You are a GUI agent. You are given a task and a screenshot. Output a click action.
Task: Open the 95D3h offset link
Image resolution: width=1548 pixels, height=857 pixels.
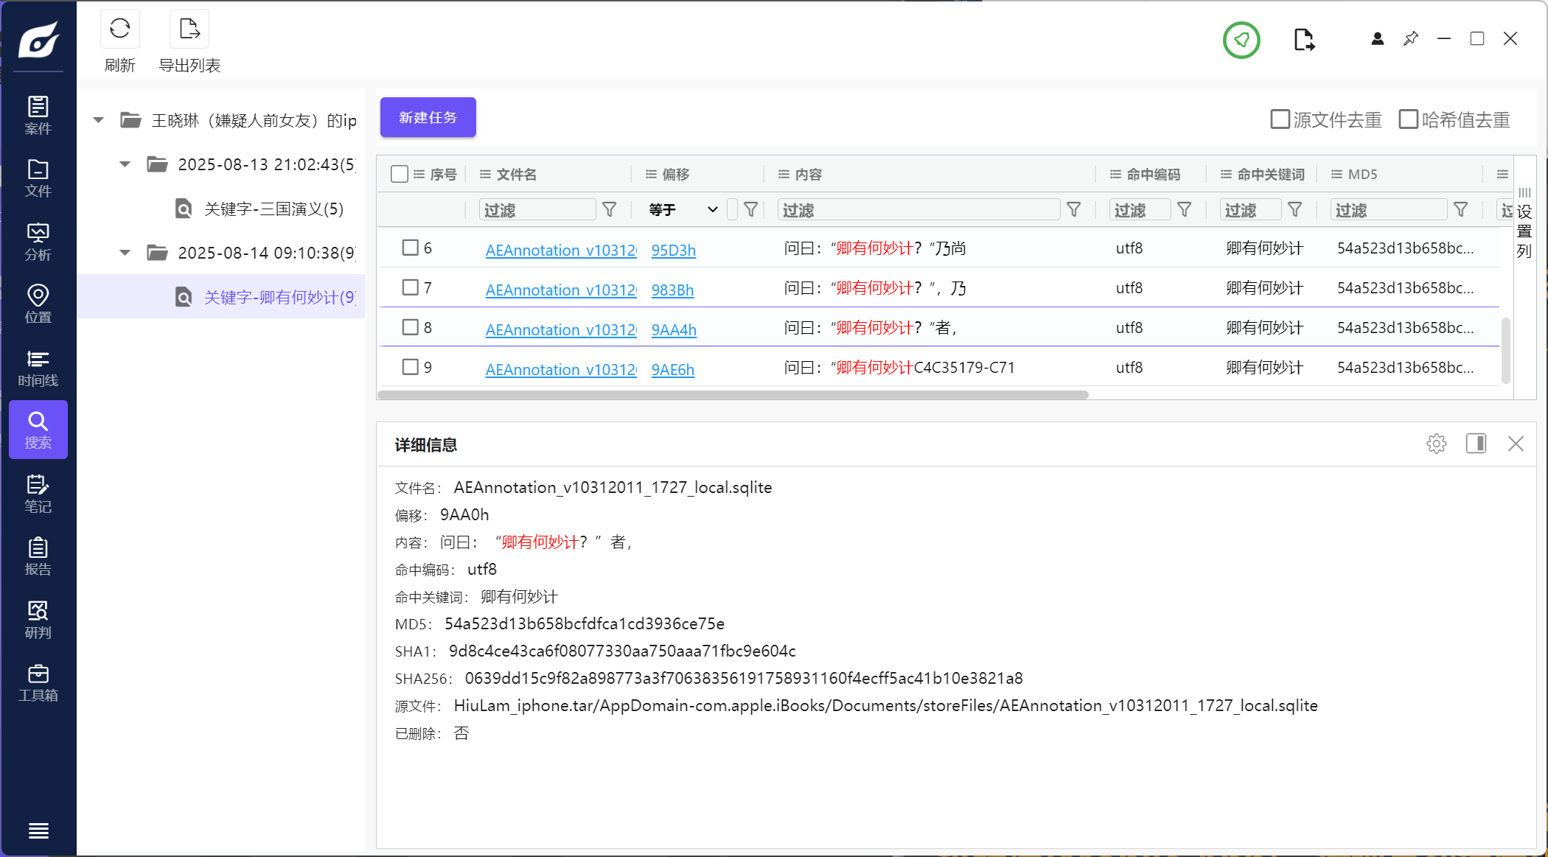click(673, 251)
